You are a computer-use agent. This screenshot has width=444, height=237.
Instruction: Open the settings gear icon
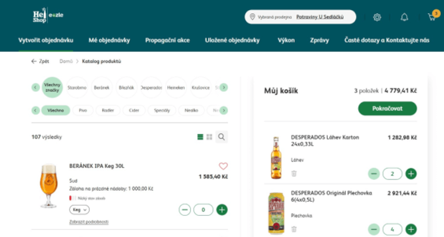[377, 17]
